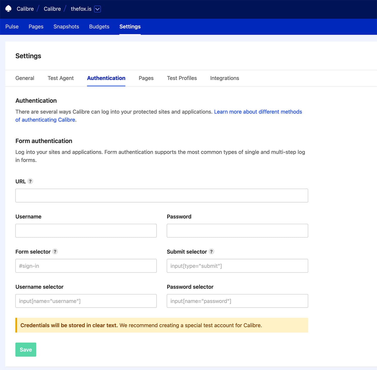Image resolution: width=377 pixels, height=370 pixels.
Task: Go to the Budgets section
Action: (99, 26)
